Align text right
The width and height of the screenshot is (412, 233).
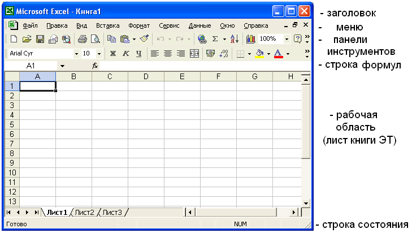point(181,54)
